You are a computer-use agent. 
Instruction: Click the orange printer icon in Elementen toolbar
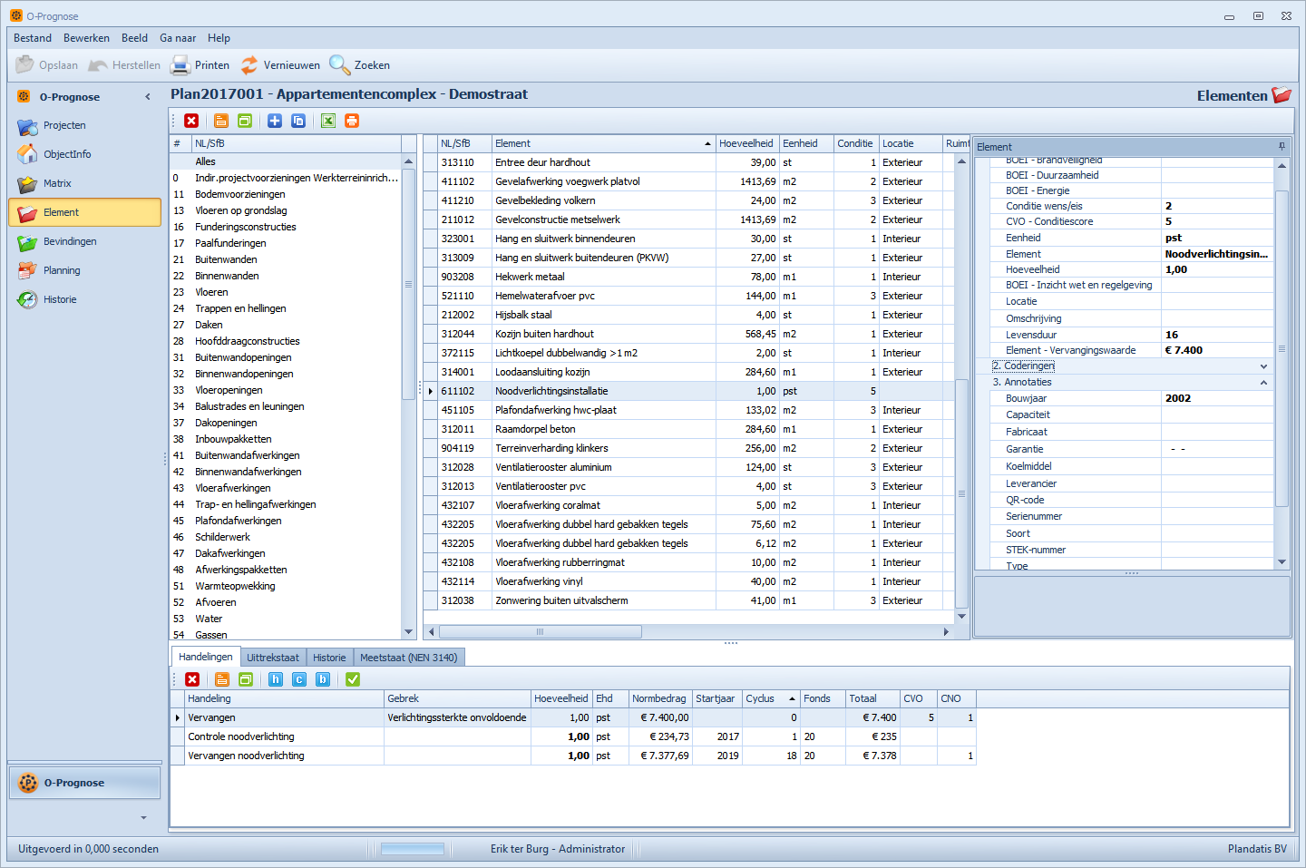(352, 121)
